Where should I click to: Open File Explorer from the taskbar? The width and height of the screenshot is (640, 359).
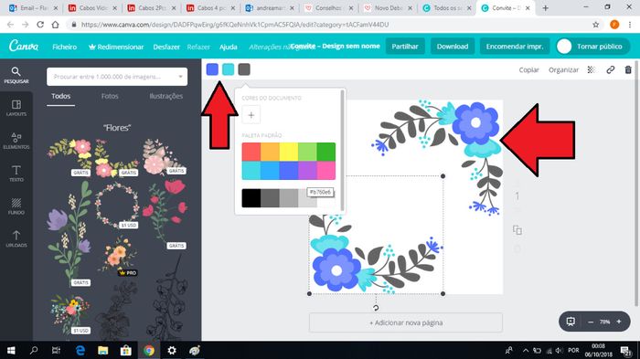coord(102,350)
